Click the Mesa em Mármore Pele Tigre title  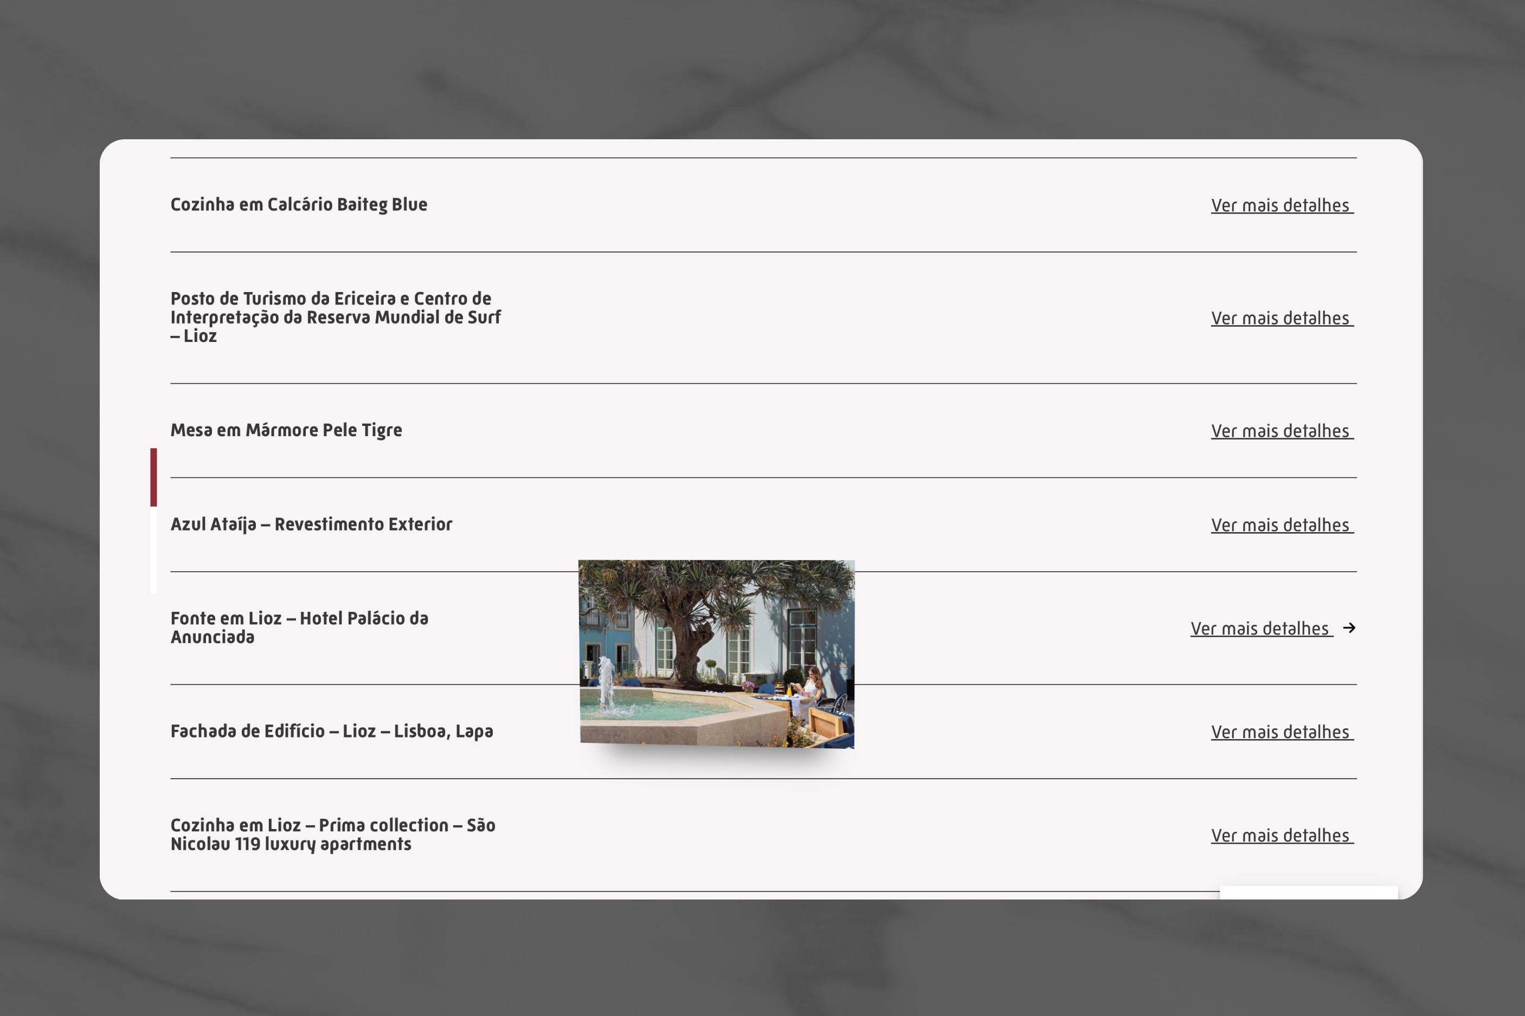[x=286, y=430]
